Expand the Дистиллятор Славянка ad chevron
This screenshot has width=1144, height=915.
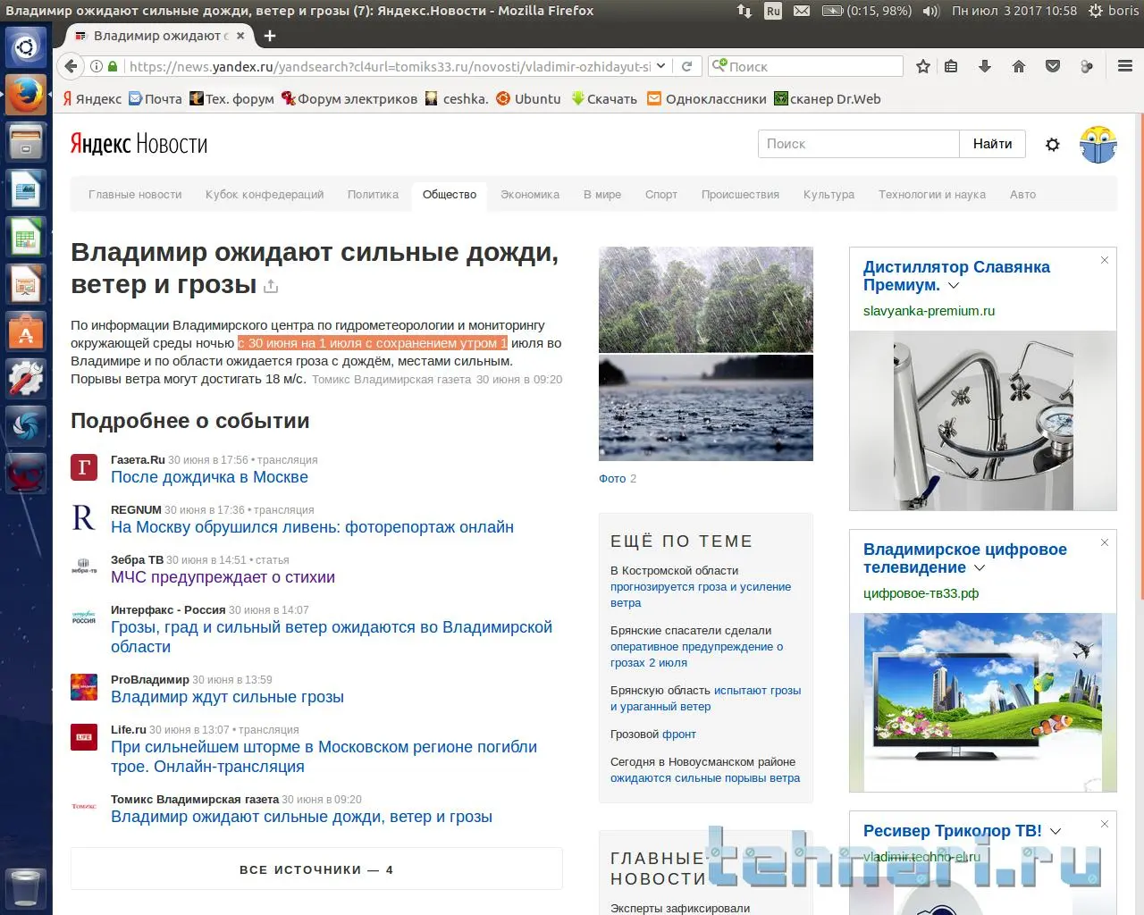(x=954, y=286)
